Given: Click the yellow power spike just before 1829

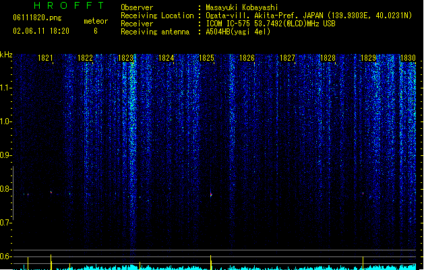Looking at the screenshot, I should [x=363, y=263].
